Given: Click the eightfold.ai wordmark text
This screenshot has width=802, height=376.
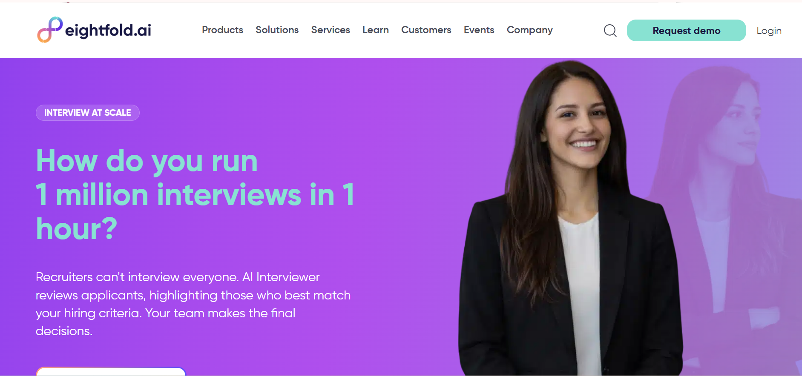Looking at the screenshot, I should pyautogui.click(x=108, y=30).
